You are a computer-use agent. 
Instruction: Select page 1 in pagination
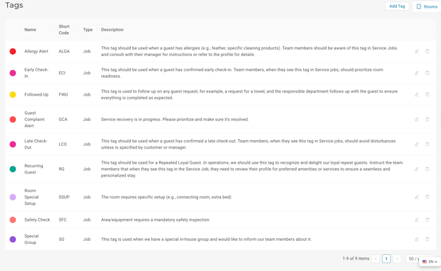(386, 259)
